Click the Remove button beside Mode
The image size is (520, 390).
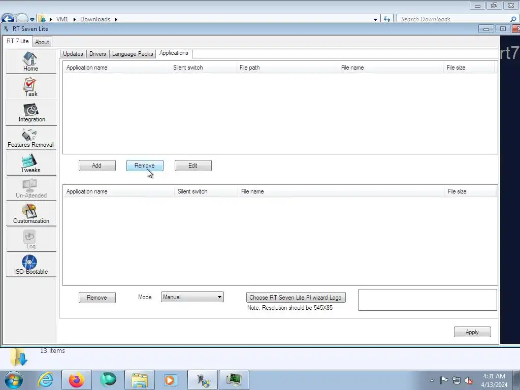97,298
